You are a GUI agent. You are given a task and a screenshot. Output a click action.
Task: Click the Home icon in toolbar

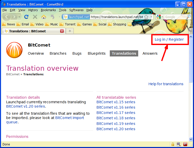coord(44,17)
